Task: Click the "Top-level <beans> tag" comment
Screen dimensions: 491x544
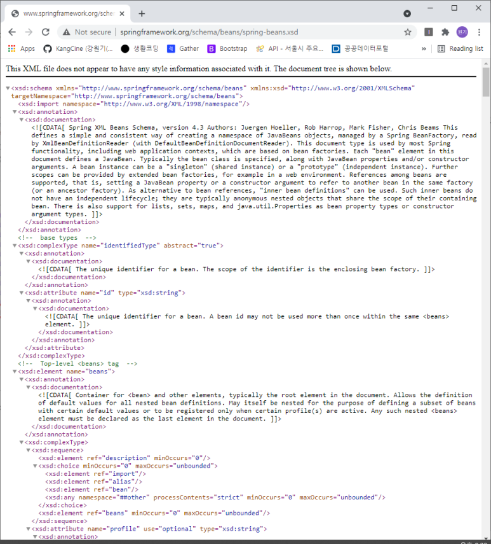Action: [x=77, y=363]
